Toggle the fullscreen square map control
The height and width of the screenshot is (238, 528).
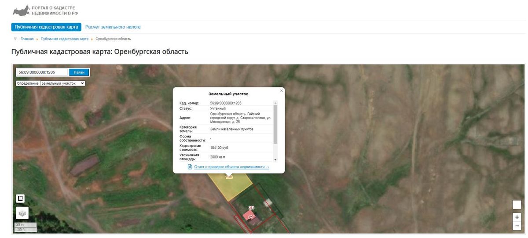[20, 198]
